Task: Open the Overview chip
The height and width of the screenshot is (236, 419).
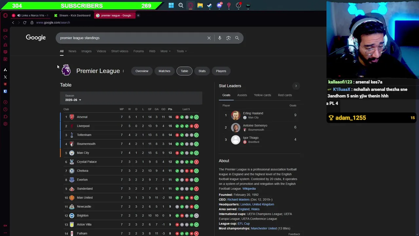Action: point(142,71)
